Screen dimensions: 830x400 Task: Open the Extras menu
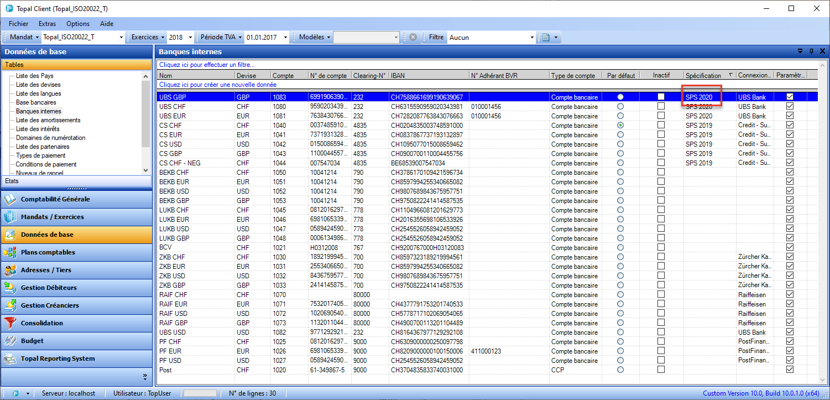47,23
